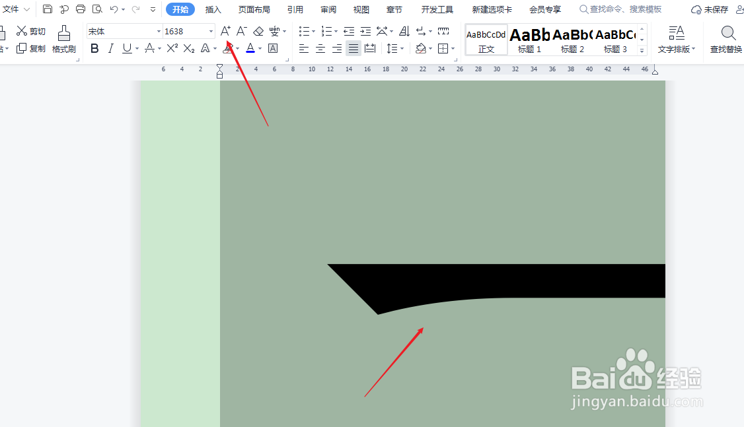Open the font size 1638 dropdown

(x=211, y=31)
